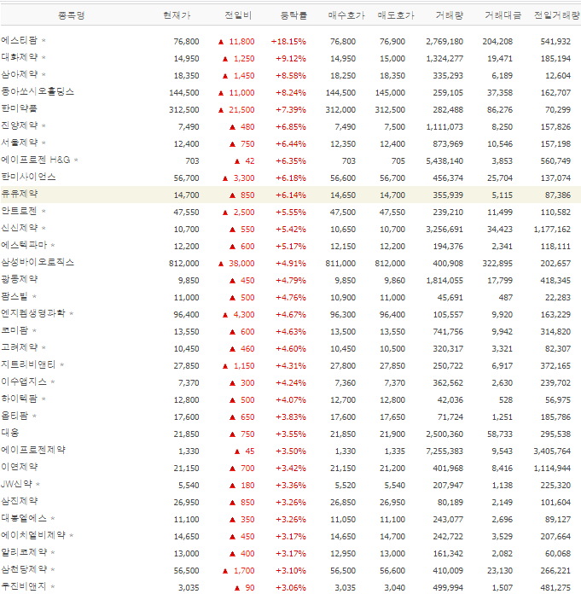Open stock 대웅

pos(10,433)
